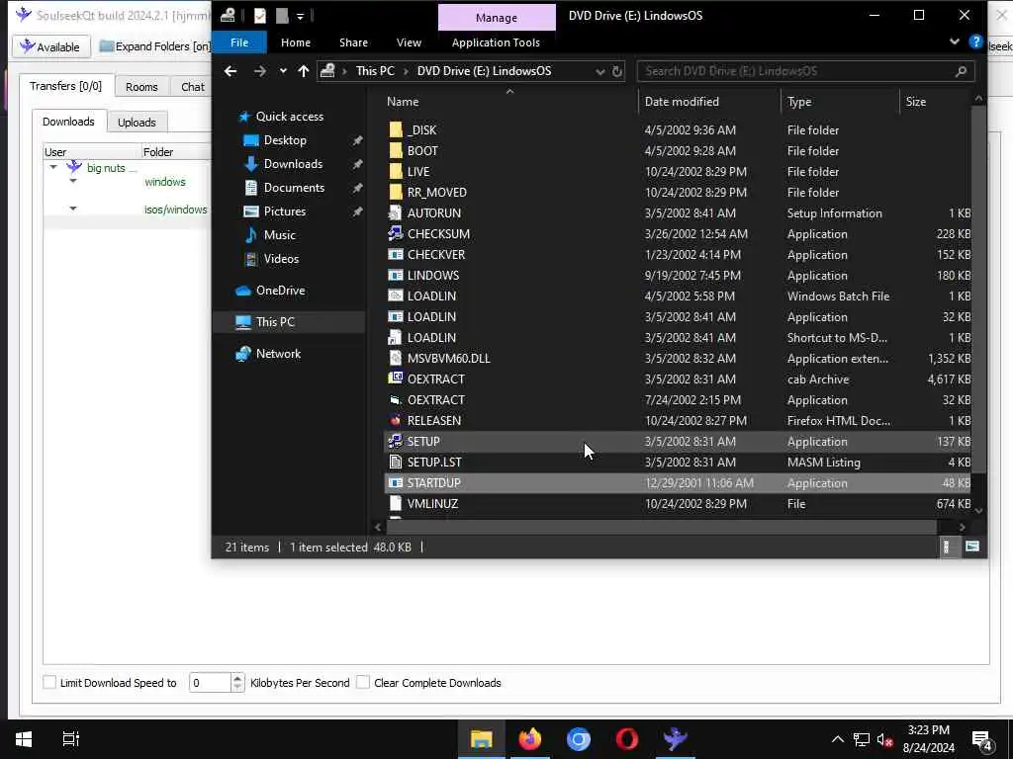1013x759 pixels.
Task: Open Customize Quick Access Toolbar dropdown
Action: (x=301, y=16)
